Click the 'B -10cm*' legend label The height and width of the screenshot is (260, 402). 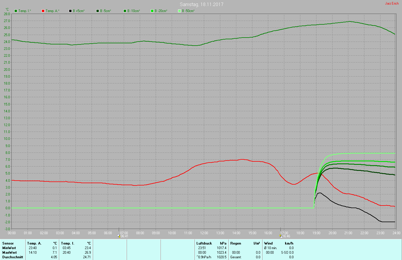coord(134,11)
